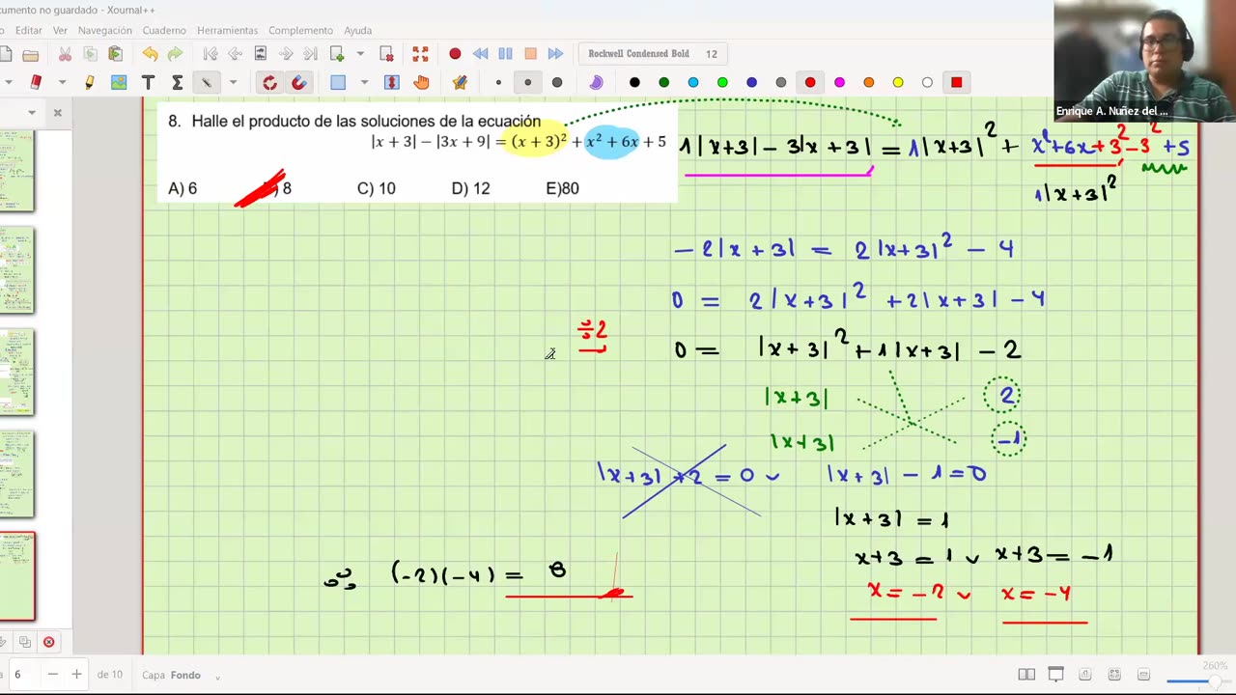Jump to the last page
This screenshot has height=695, width=1236.
click(311, 54)
